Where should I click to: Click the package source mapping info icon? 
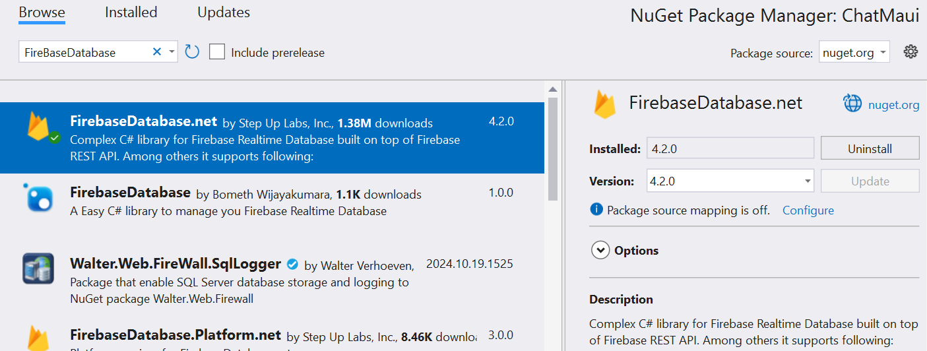(x=596, y=210)
